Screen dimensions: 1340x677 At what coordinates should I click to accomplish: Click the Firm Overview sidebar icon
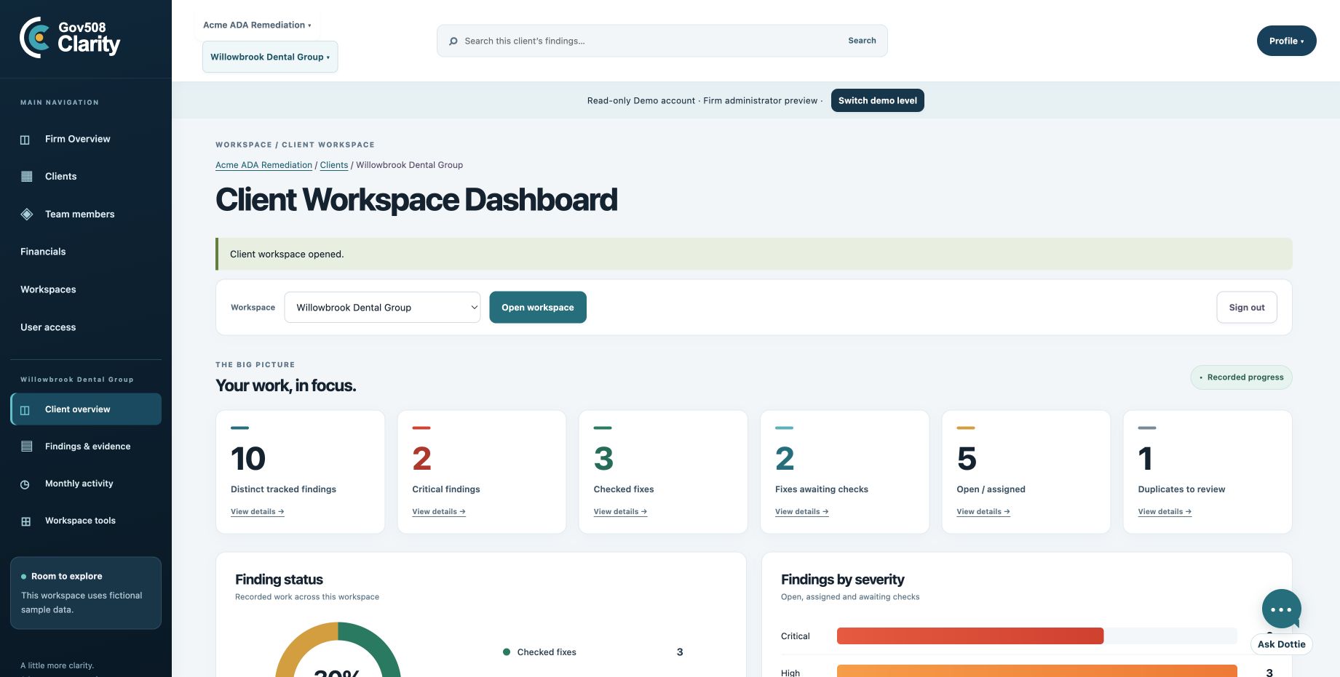25,140
